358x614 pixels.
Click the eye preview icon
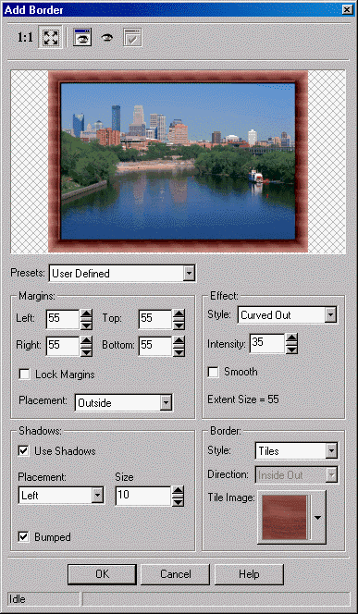click(x=107, y=38)
